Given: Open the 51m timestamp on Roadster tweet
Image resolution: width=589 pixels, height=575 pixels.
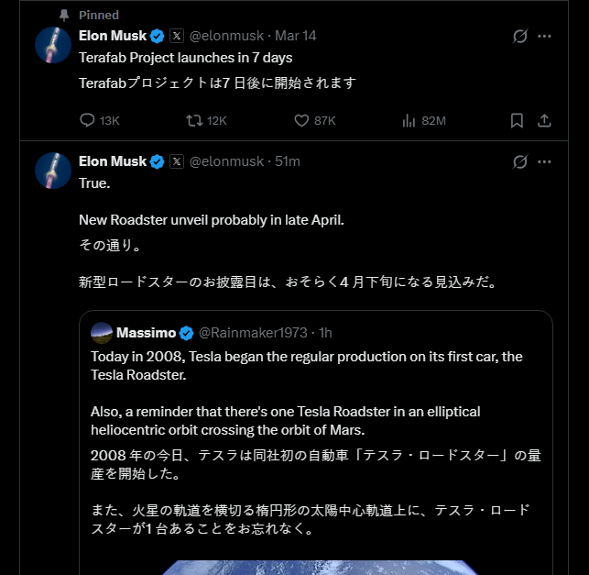Looking at the screenshot, I should [288, 161].
